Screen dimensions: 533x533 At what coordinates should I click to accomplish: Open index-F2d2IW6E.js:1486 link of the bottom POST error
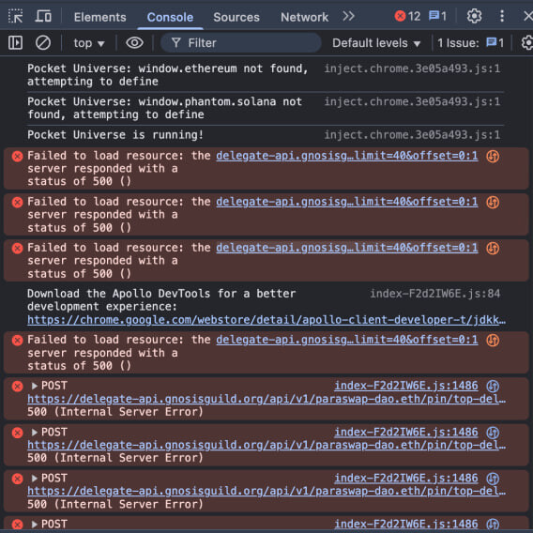[406, 525]
